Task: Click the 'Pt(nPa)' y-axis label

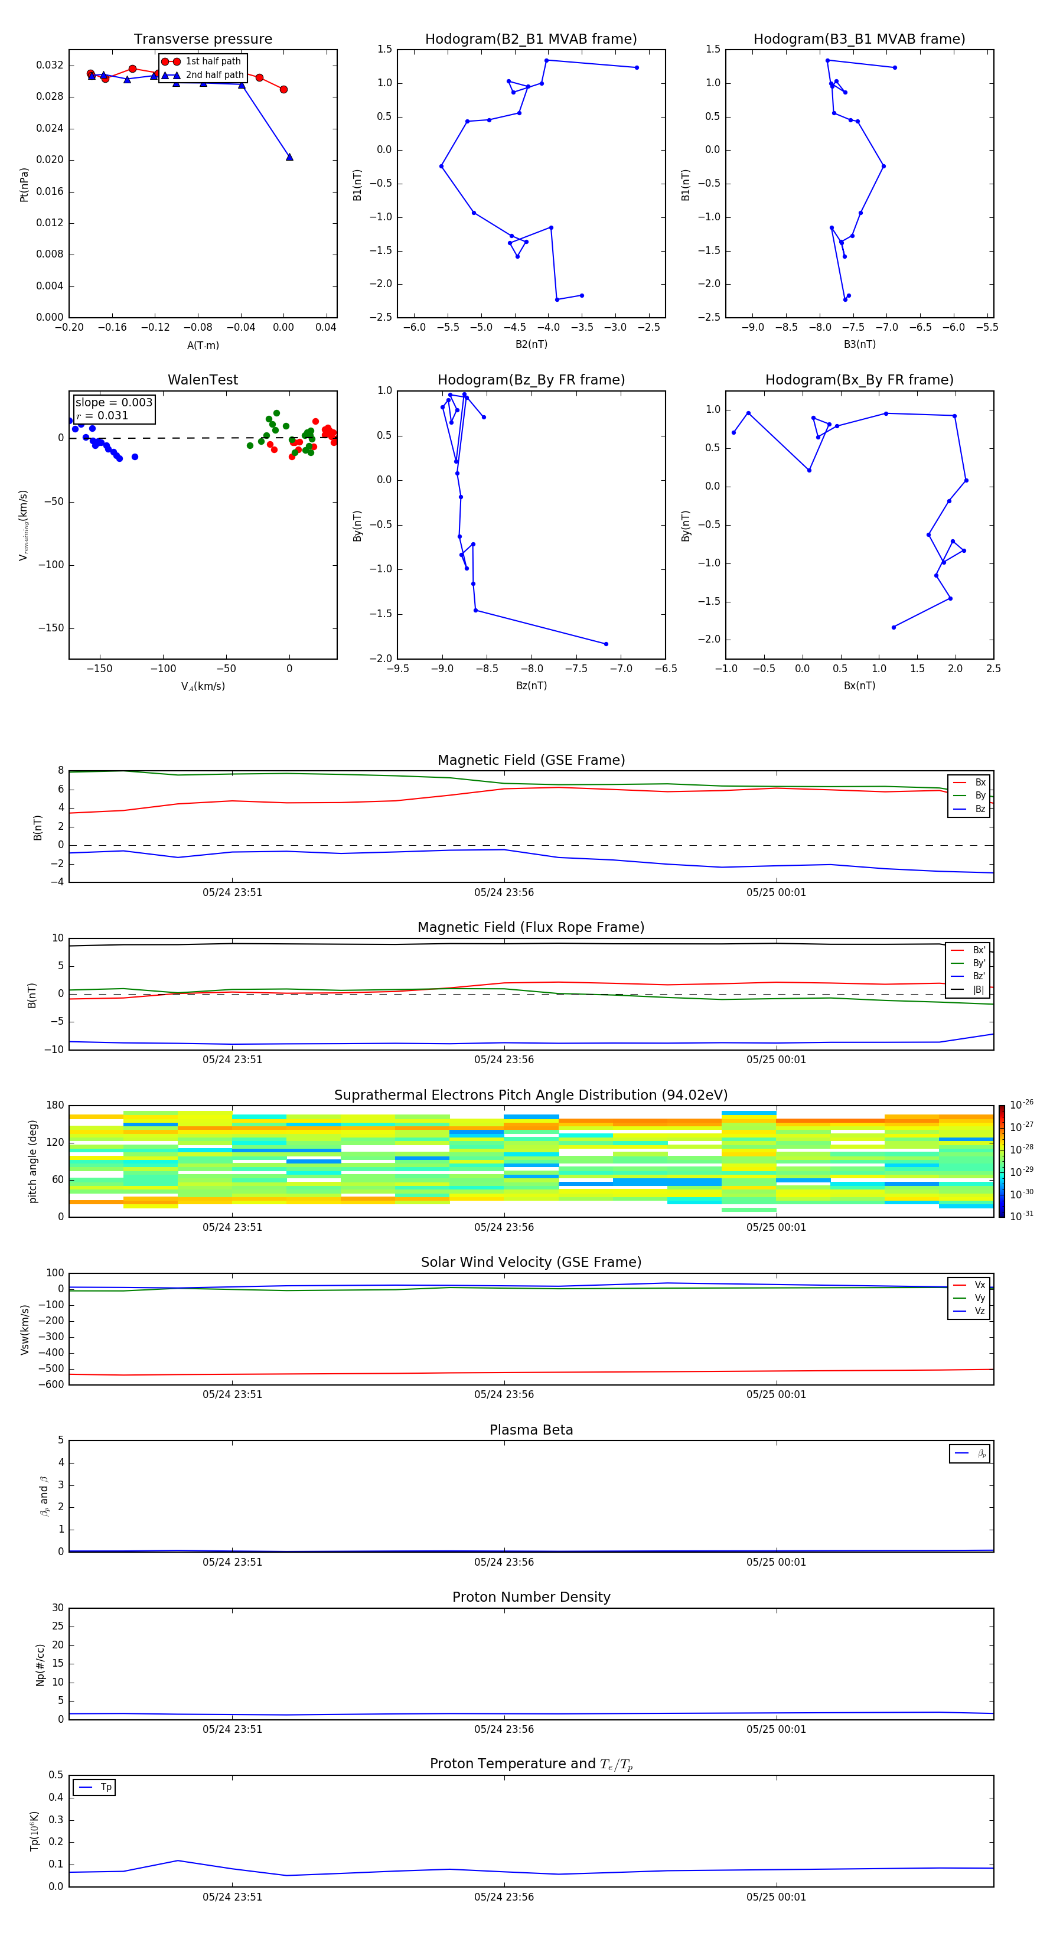Action: coord(24,185)
